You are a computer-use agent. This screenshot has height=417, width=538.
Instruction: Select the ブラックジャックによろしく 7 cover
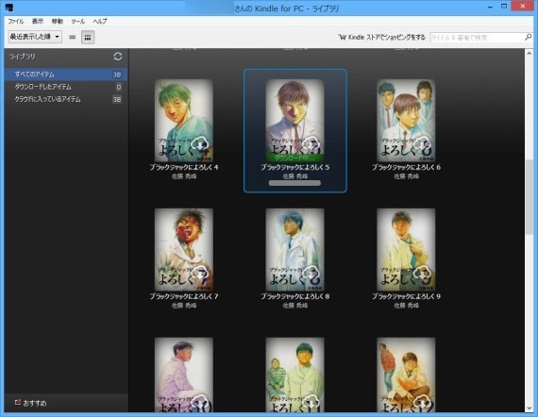click(x=183, y=250)
